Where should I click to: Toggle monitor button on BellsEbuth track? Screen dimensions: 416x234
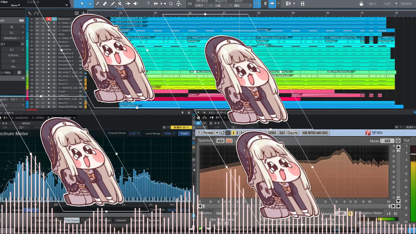[54, 19]
